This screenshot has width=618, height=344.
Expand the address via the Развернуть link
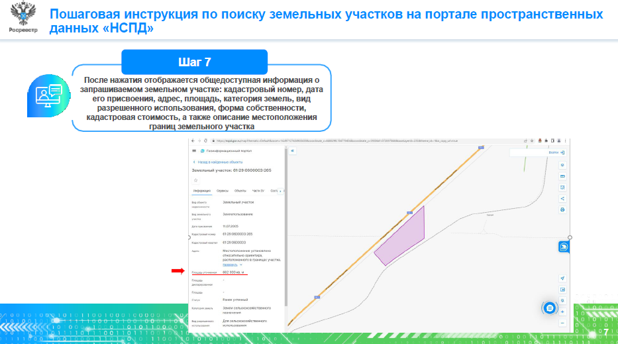pos(232,264)
